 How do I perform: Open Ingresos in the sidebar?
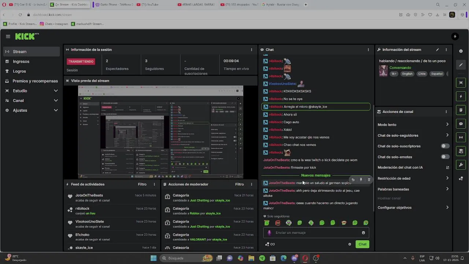[x=32, y=62]
